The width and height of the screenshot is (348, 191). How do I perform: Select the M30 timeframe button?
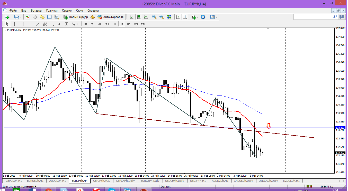pos(107,24)
